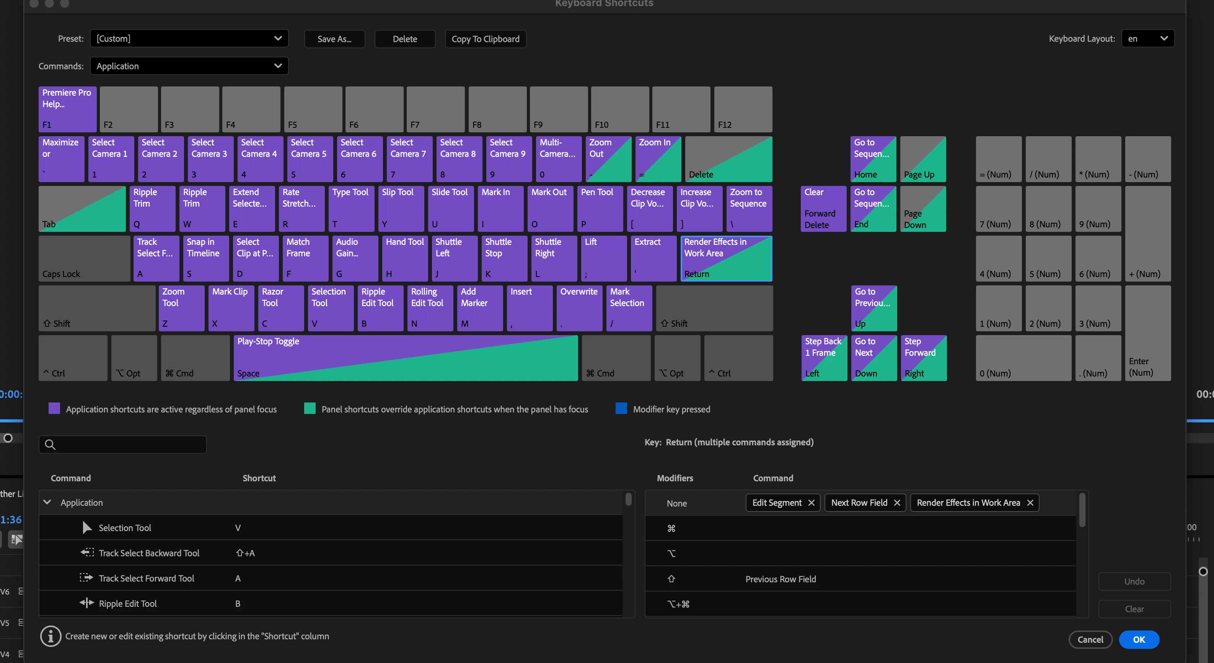Click the Ripple Edit Tool icon
Viewport: 1214px width, 663px height.
coord(87,603)
